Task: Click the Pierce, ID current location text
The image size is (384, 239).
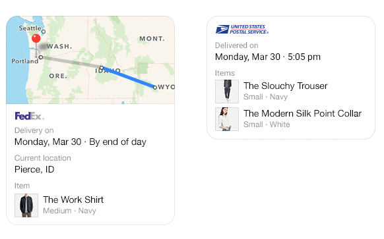Action: click(34, 169)
